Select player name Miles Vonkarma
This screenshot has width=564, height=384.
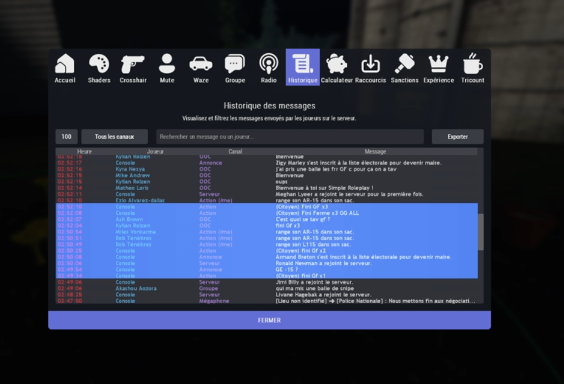tap(135, 232)
